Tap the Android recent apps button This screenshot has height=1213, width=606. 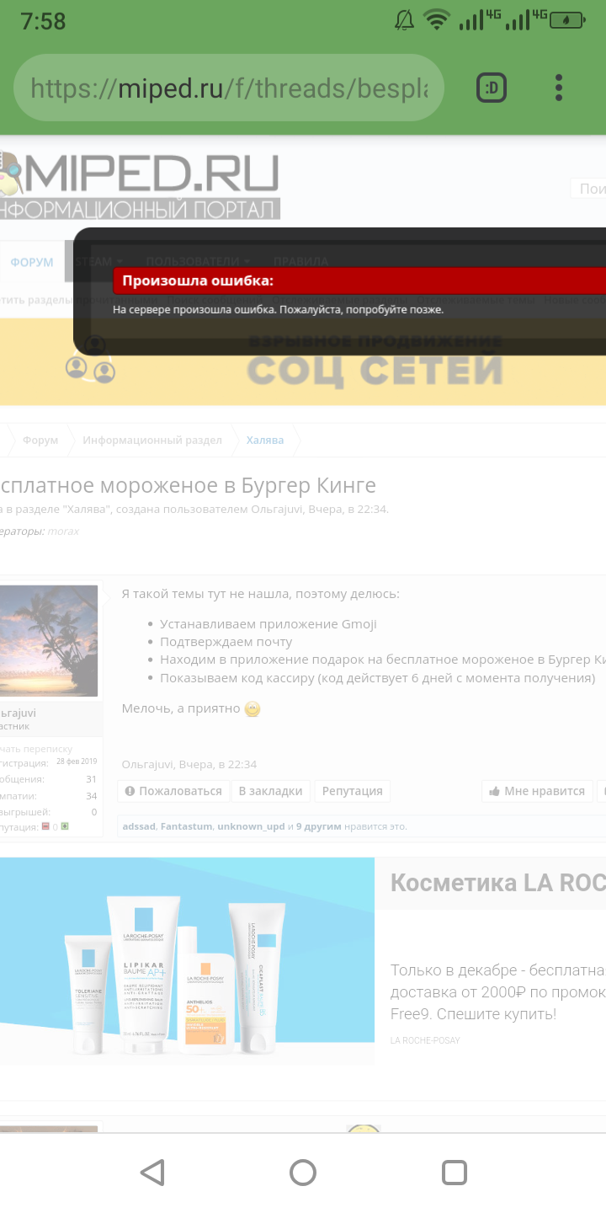454,1172
